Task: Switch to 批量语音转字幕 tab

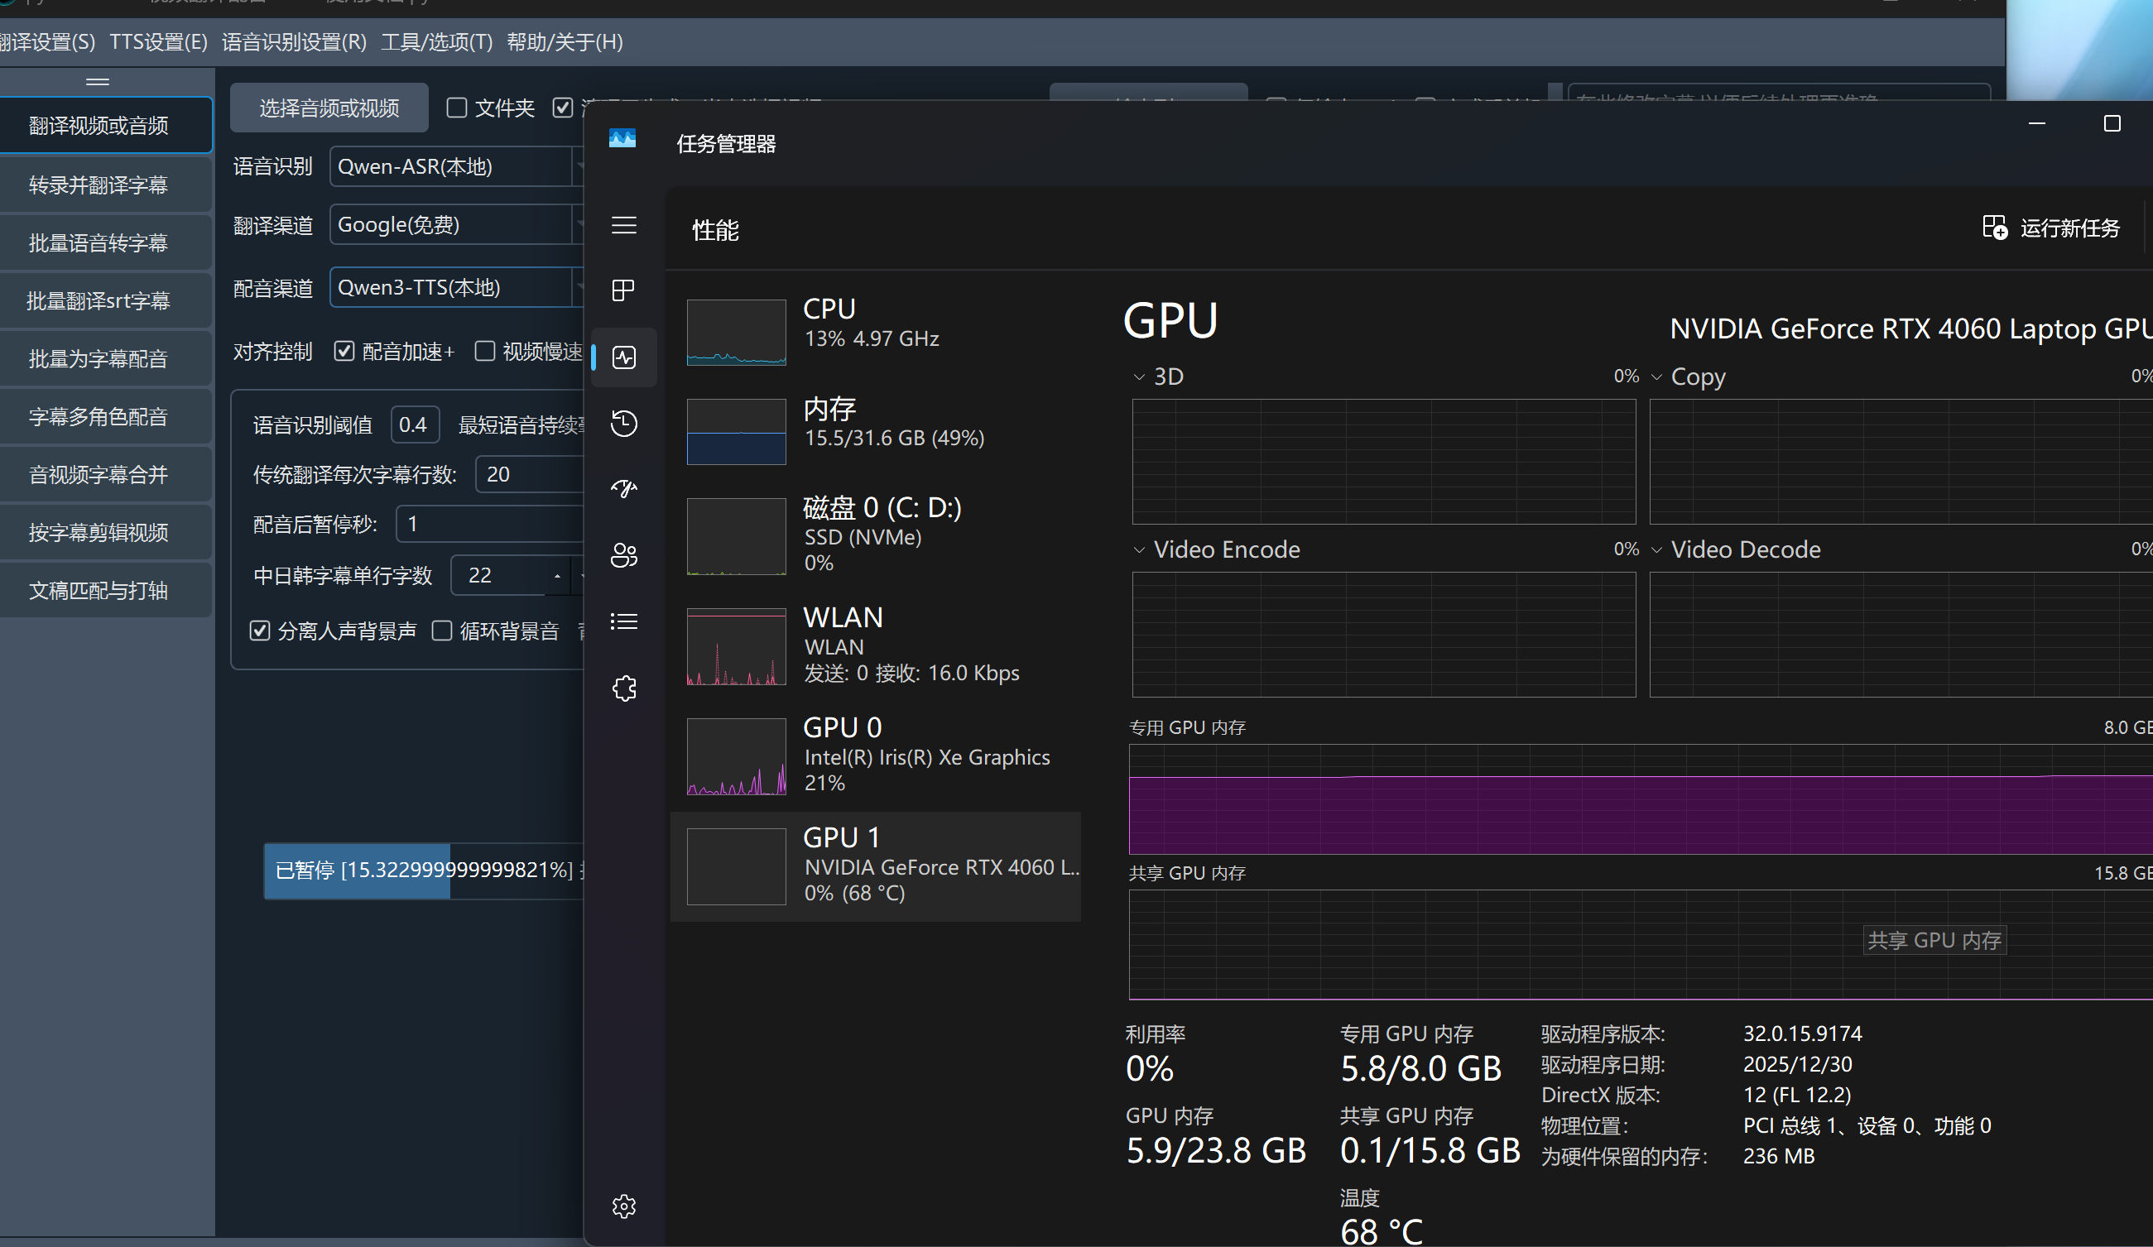Action: tap(99, 243)
